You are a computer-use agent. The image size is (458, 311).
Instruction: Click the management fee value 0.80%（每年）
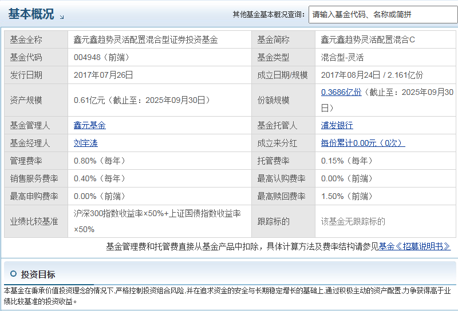[100, 161]
